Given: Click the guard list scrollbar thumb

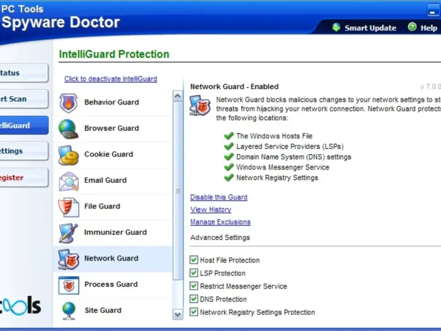Looking at the screenshot, I should [178, 191].
